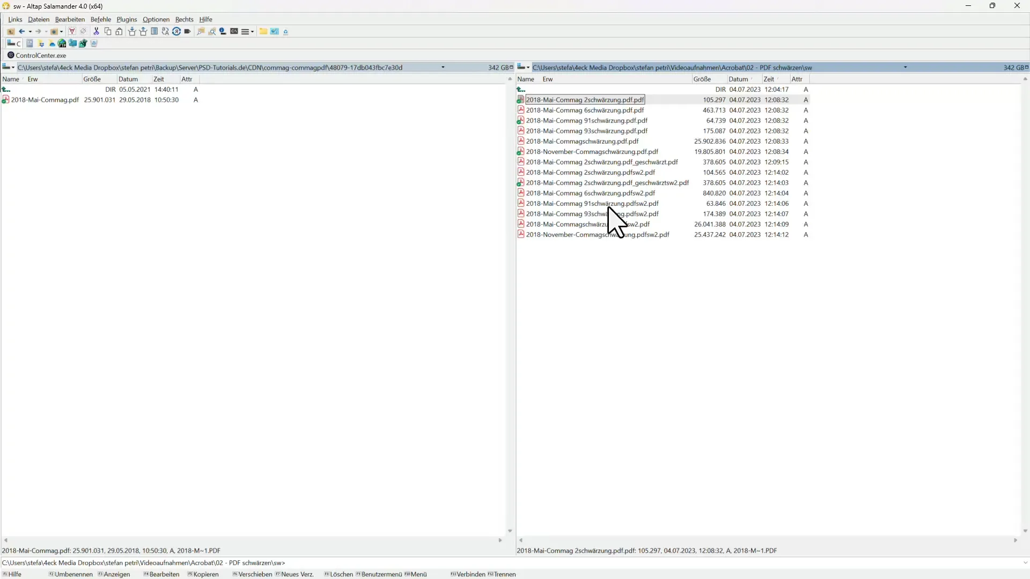The width and height of the screenshot is (1030, 579).
Task: Click right panel horizontal scrollbar right arrow
Action: (1015, 540)
